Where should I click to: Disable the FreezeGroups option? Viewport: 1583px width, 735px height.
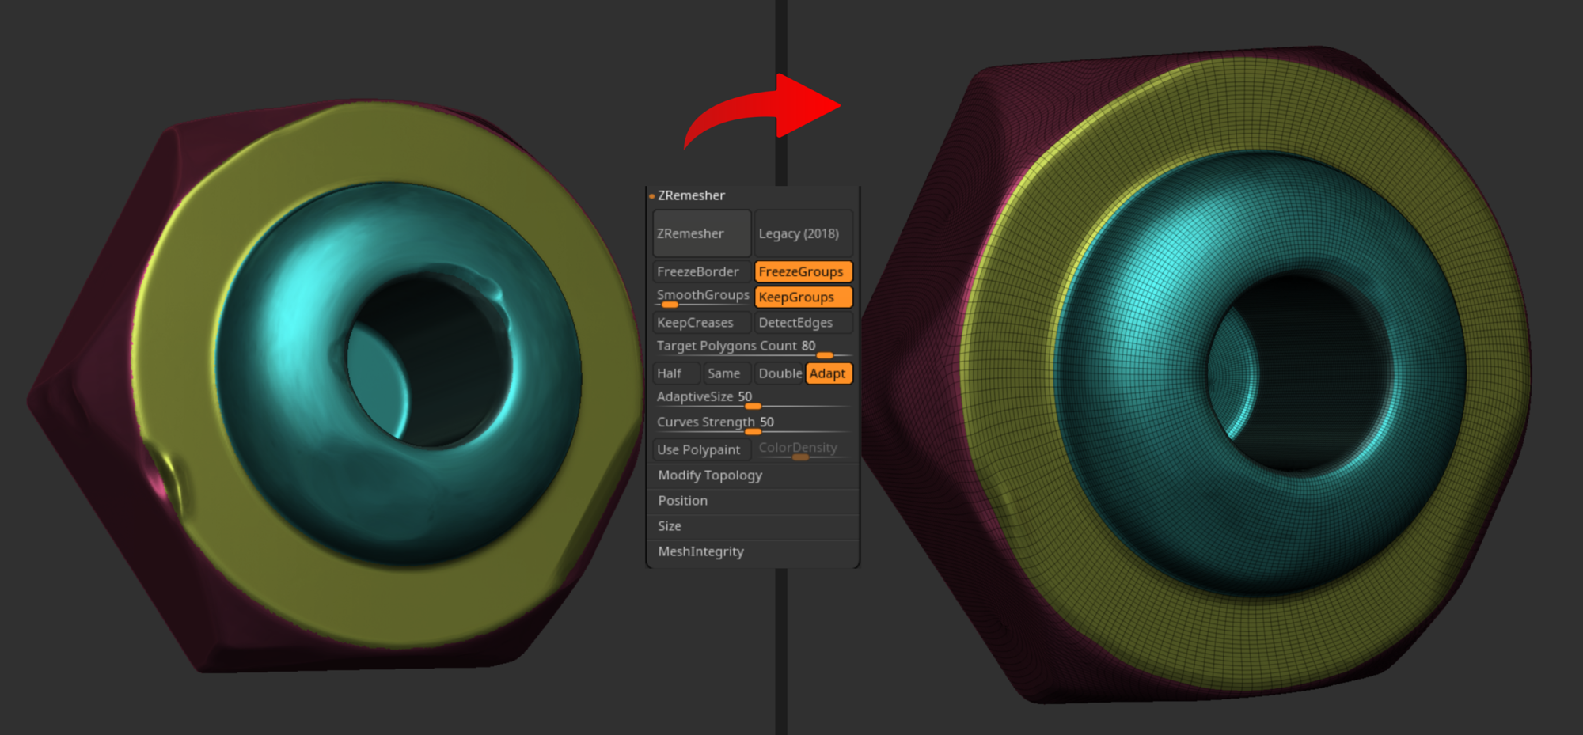pos(803,271)
